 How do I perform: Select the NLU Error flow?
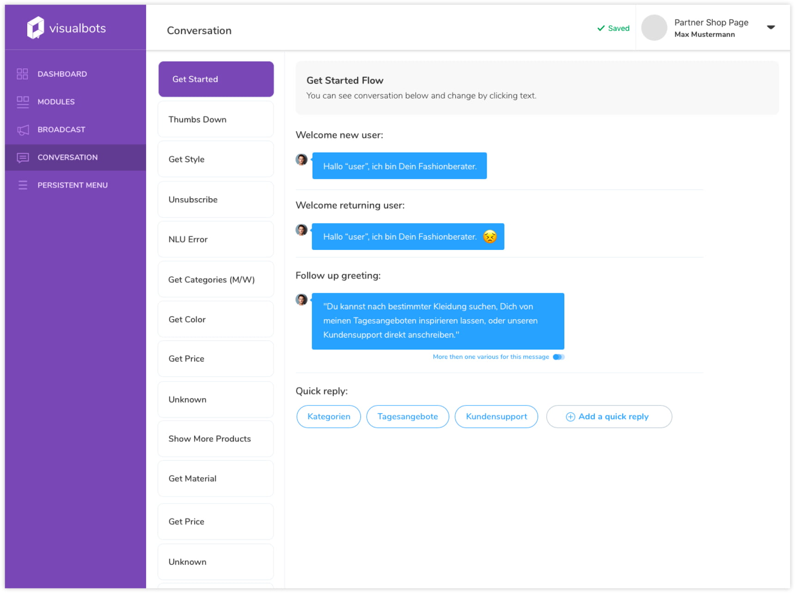tap(216, 239)
